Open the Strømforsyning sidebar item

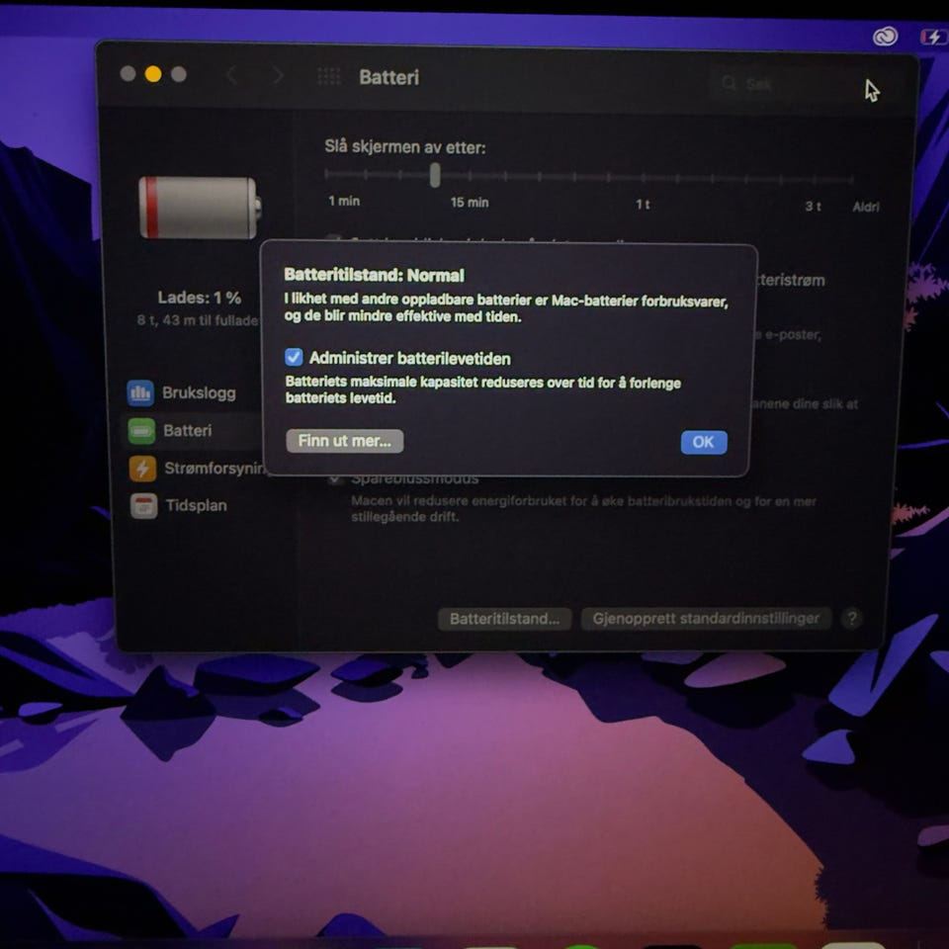[x=197, y=469]
